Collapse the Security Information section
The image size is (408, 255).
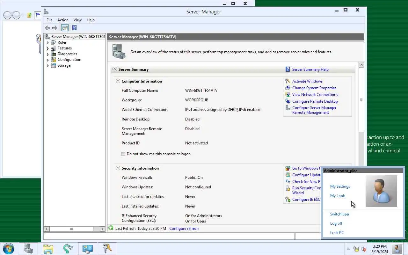click(x=118, y=168)
